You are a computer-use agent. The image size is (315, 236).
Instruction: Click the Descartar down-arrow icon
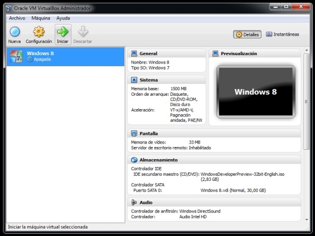click(x=83, y=32)
